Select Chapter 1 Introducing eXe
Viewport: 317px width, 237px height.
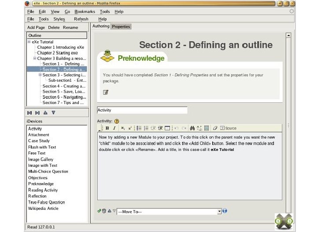click(60, 47)
